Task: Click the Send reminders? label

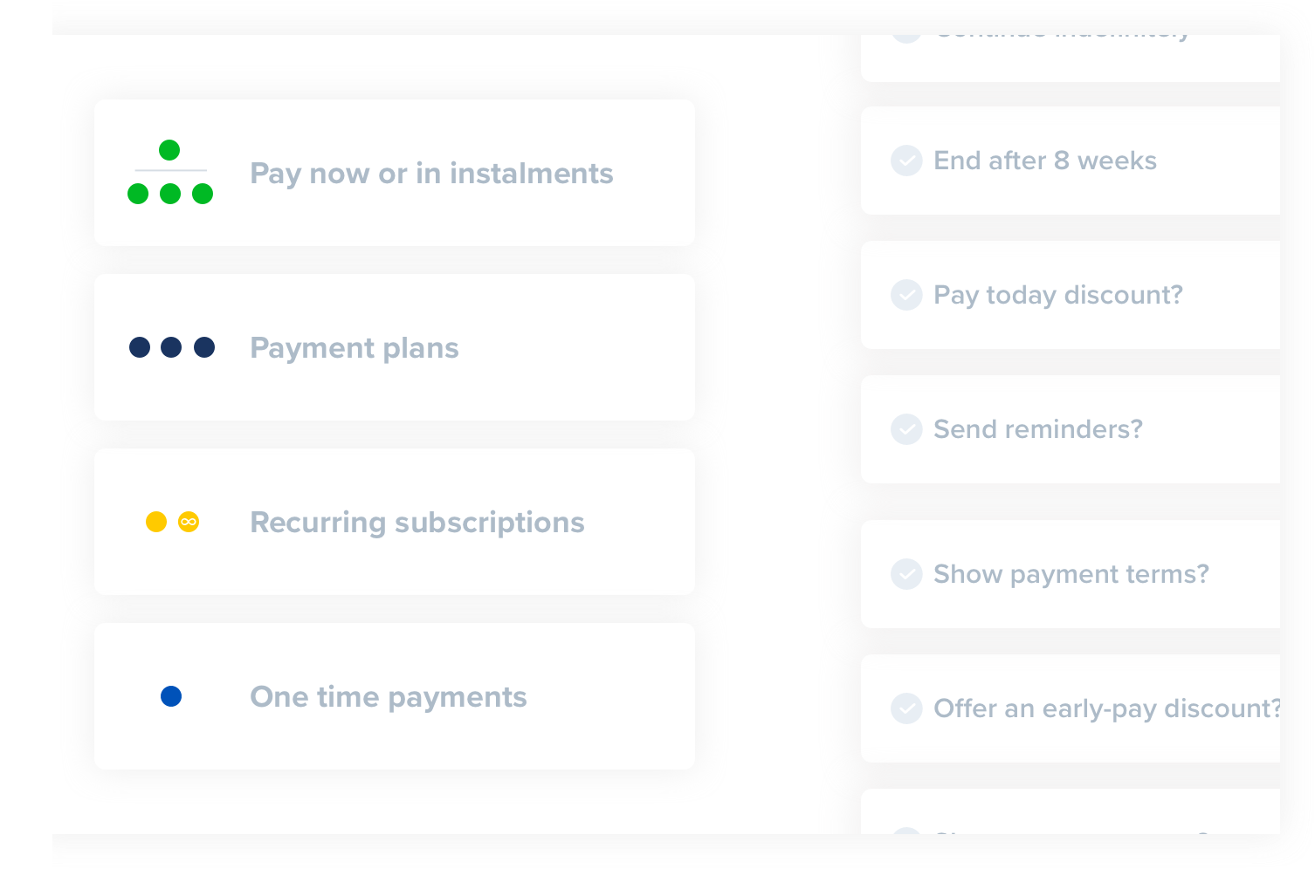Action: click(x=1037, y=429)
